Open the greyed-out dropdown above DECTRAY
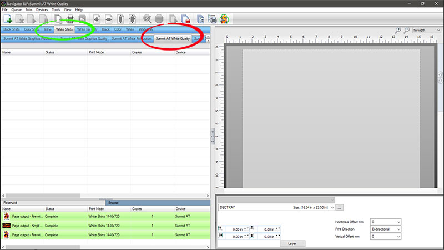This screenshot has width=444, height=250. click(x=276, y=200)
